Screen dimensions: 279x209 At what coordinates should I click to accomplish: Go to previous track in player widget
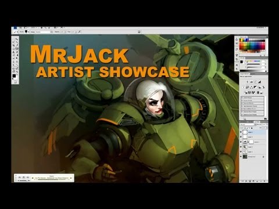click(20, 177)
